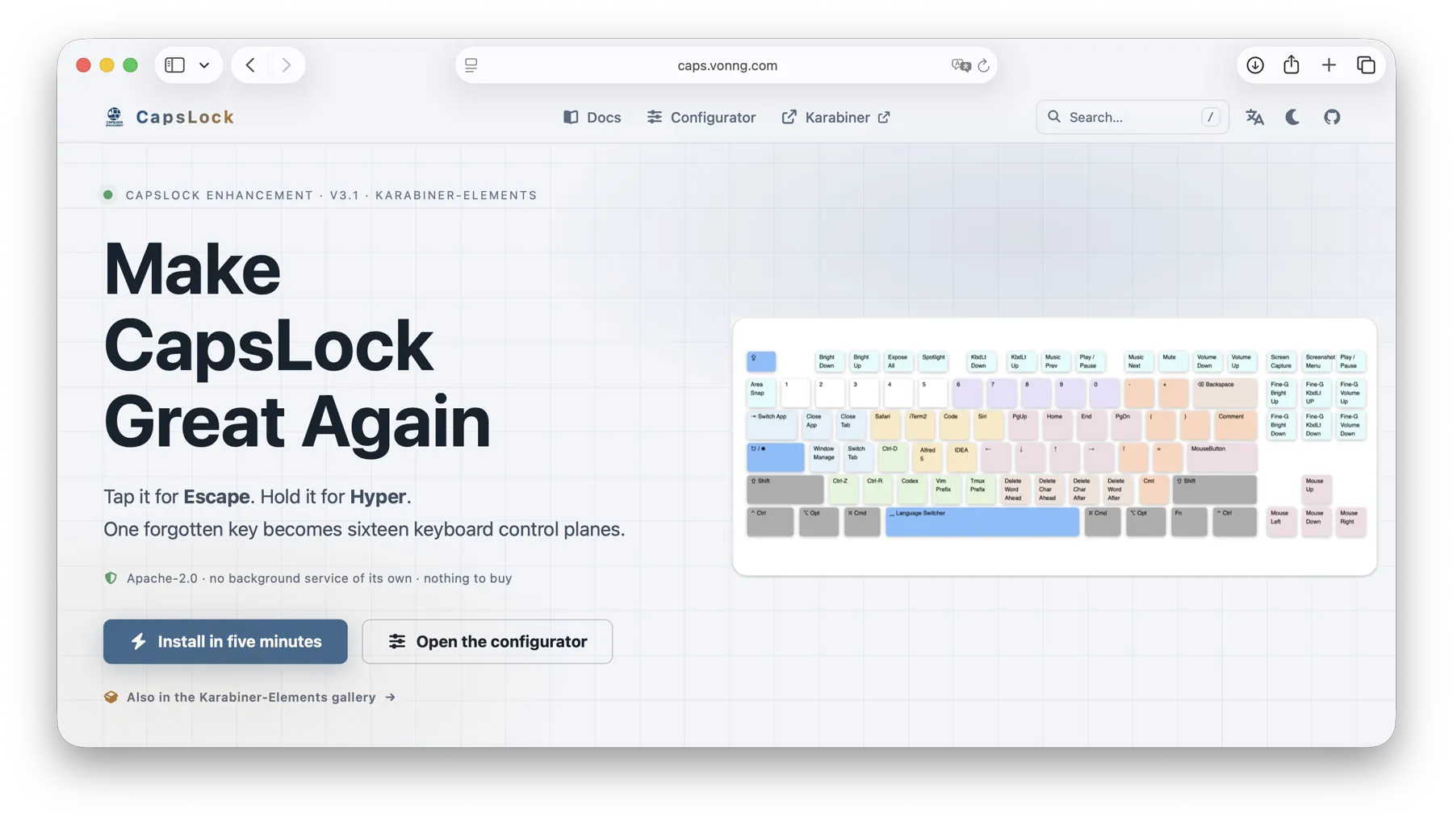This screenshot has width=1453, height=817.
Task: Focus the site Search field
Action: tap(1132, 117)
